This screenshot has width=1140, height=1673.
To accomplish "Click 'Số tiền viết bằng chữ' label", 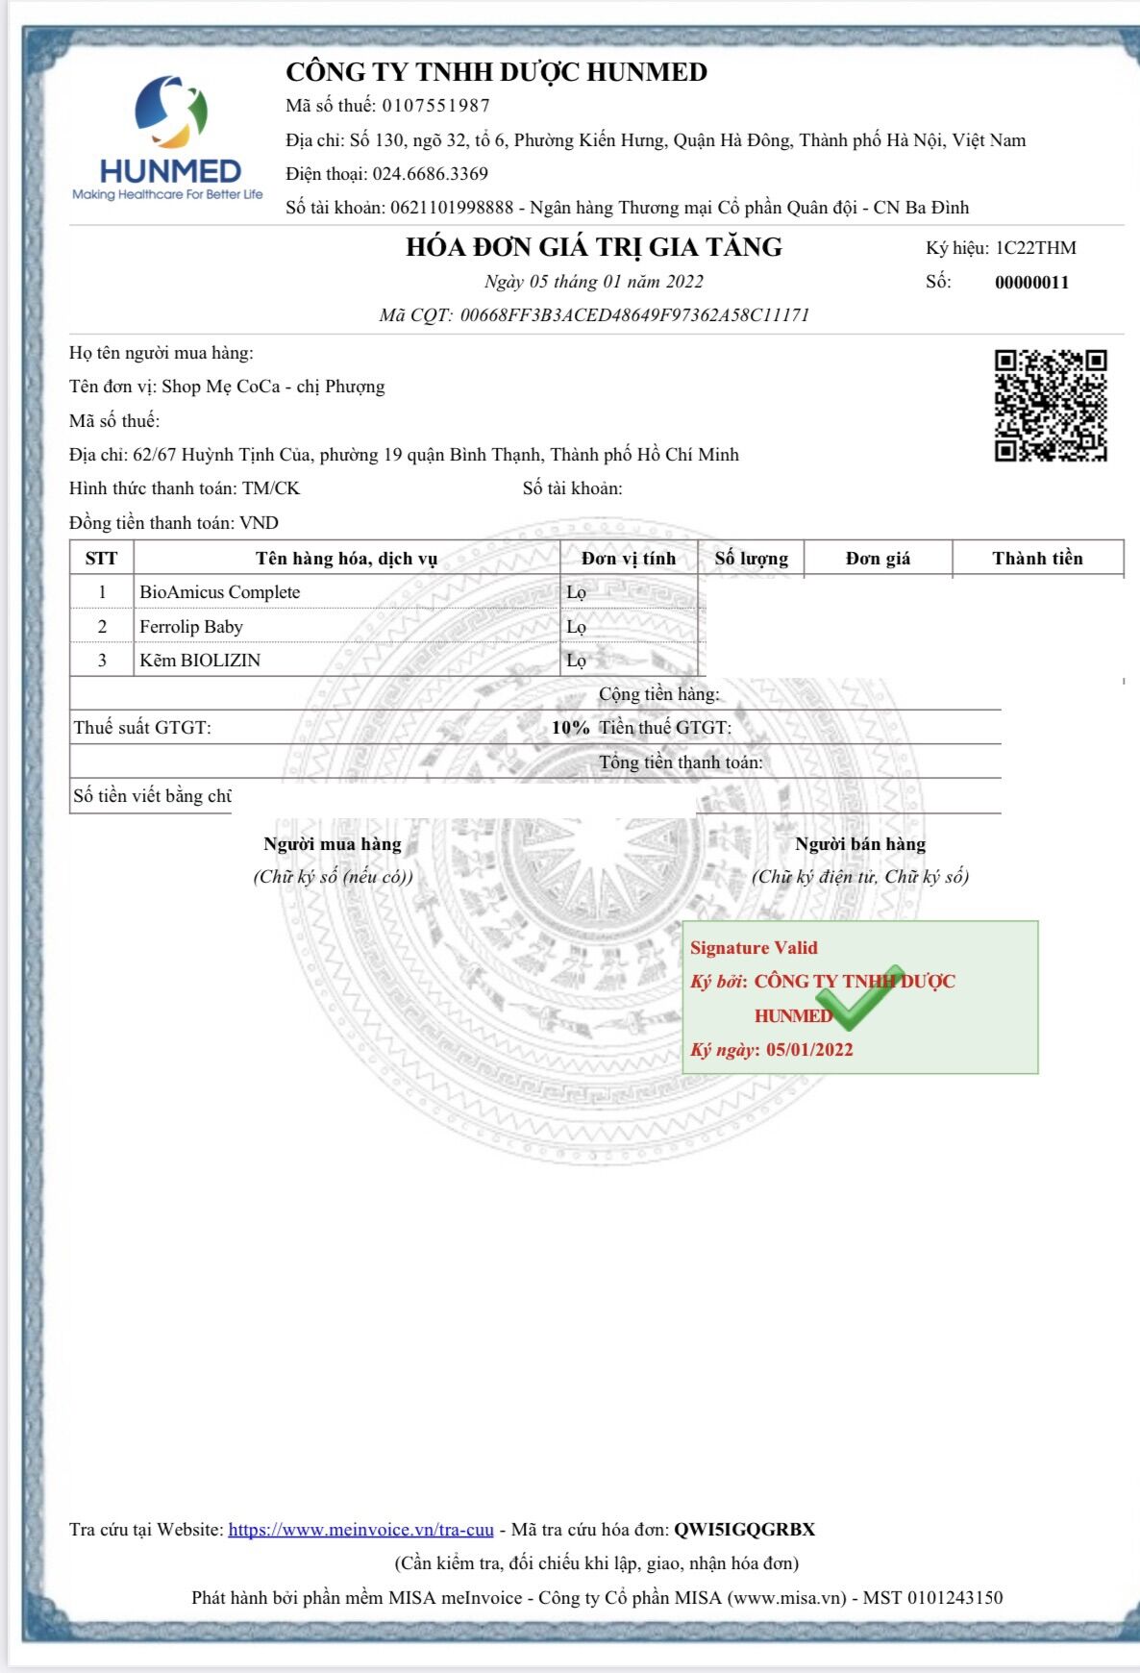I will (x=153, y=796).
